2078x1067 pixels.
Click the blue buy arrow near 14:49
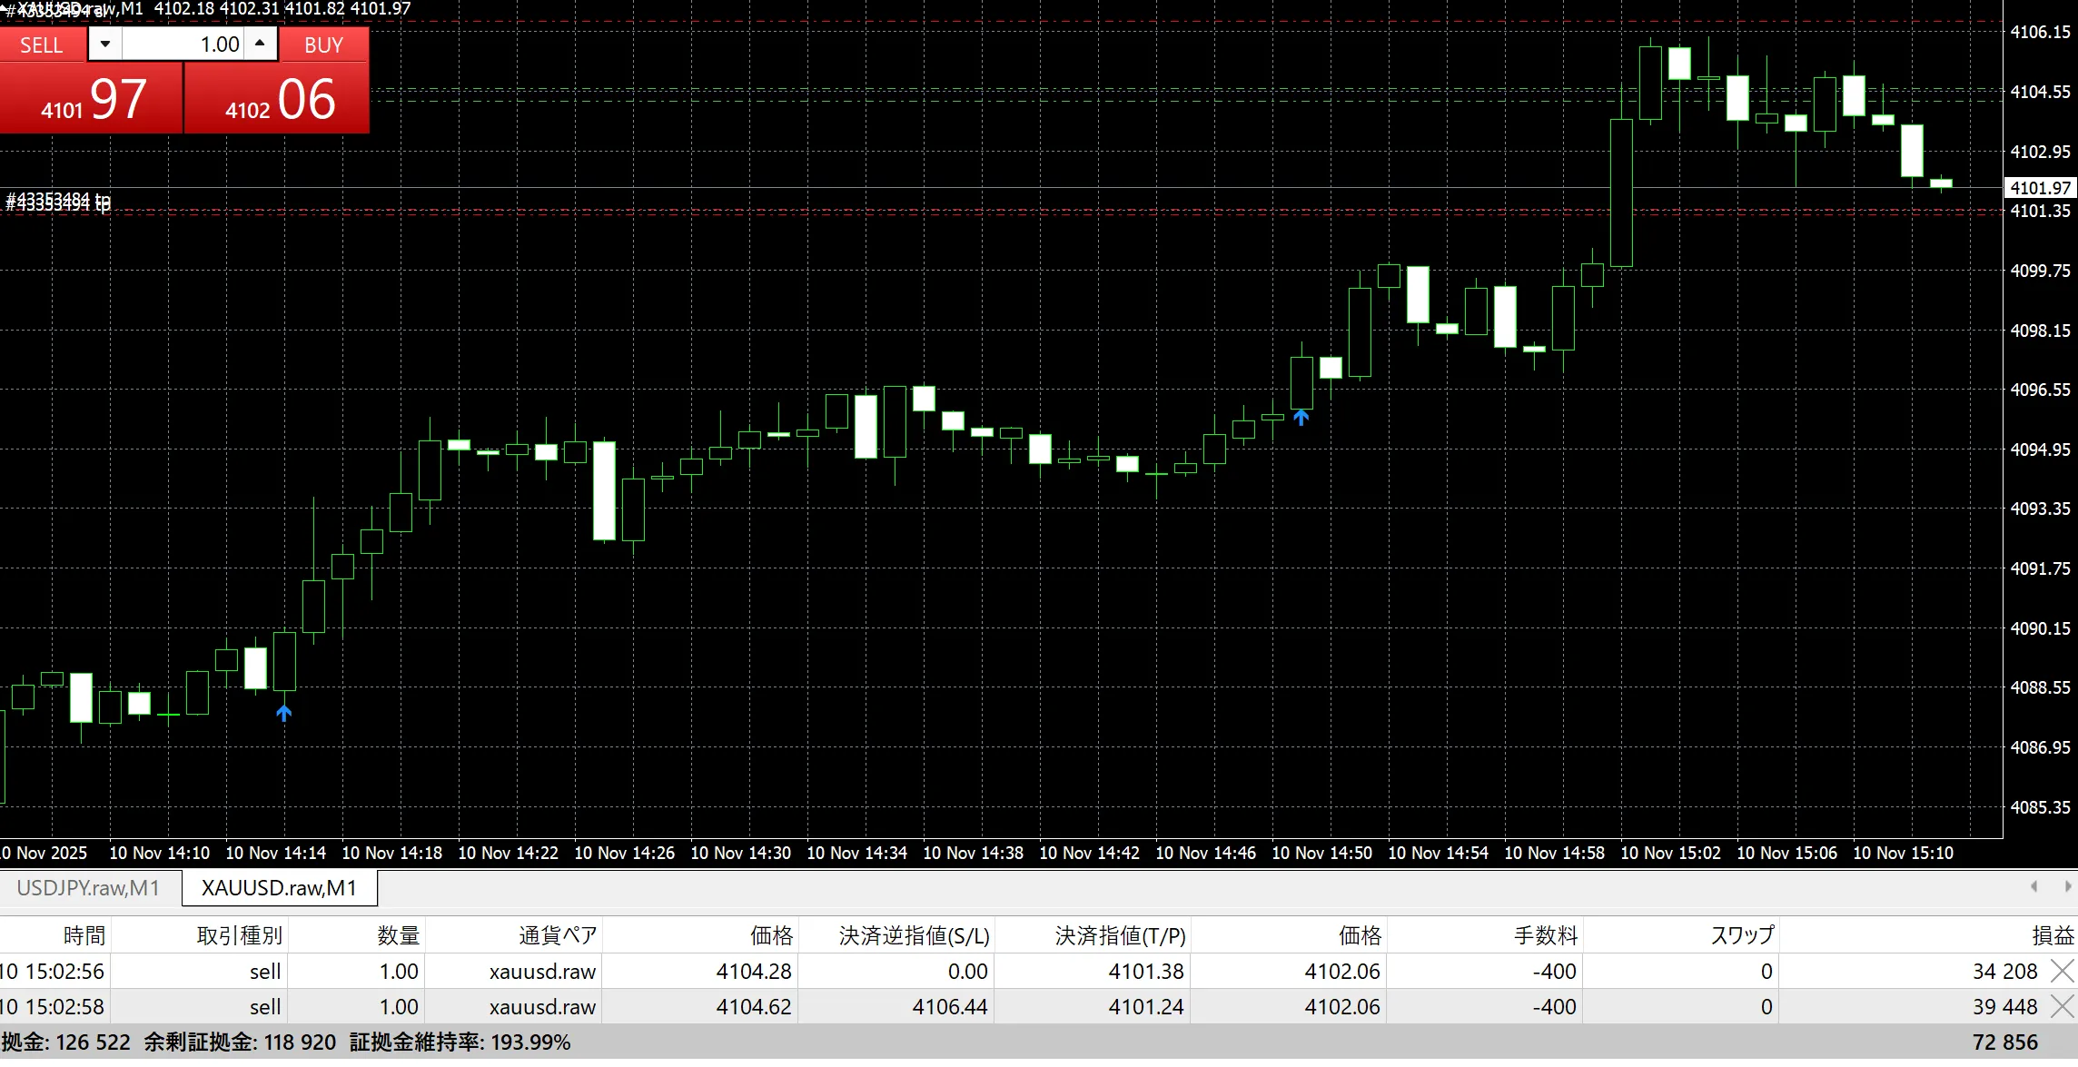coord(1301,417)
